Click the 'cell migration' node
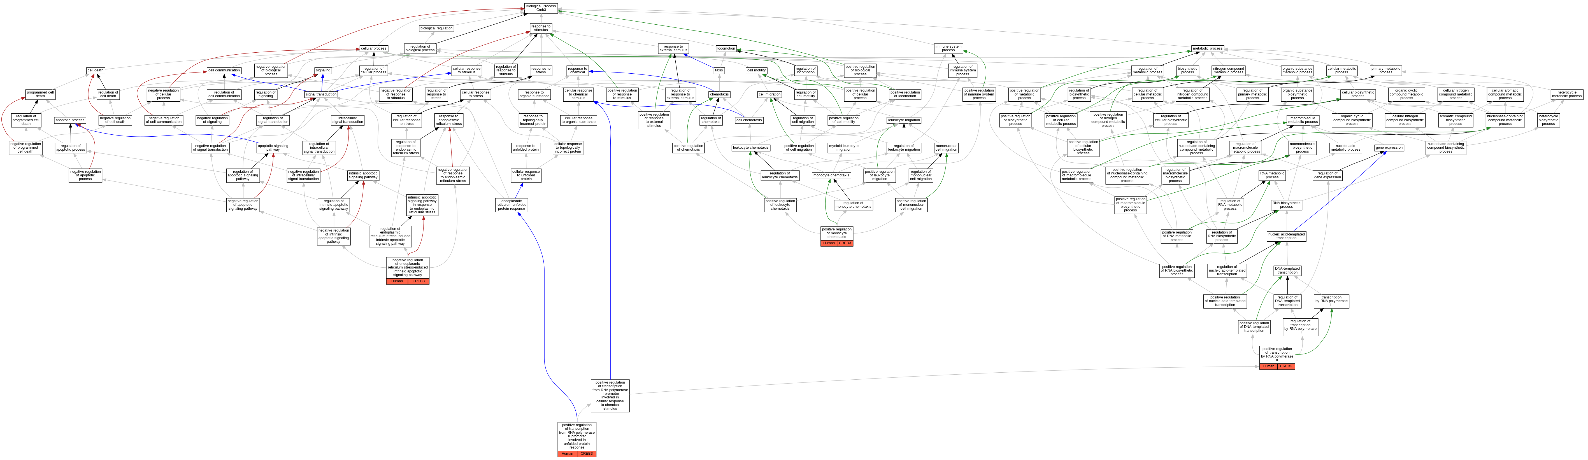The width and height of the screenshot is (1588, 460). (769, 94)
